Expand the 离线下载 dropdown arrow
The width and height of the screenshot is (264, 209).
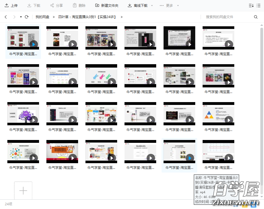152,6
